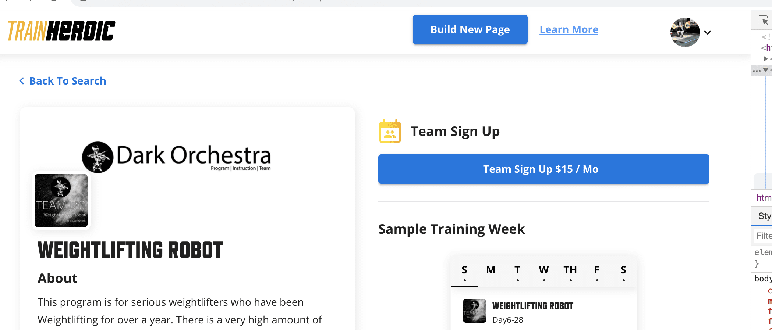Expand the collapsed DevTools DOM node triangle
772x330 pixels.
coord(765,59)
